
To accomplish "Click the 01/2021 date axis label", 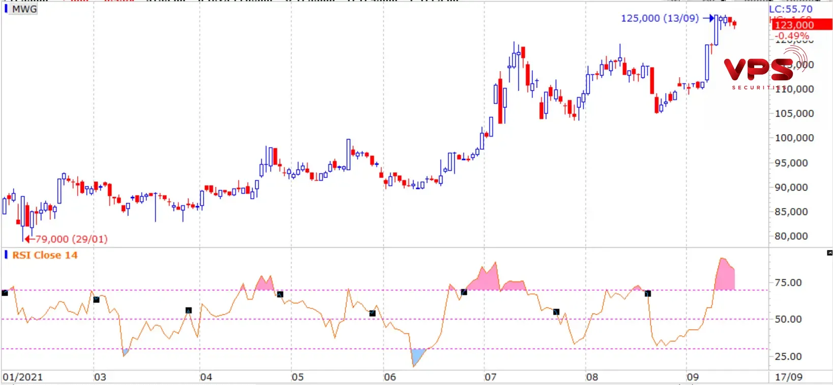I will [22, 377].
